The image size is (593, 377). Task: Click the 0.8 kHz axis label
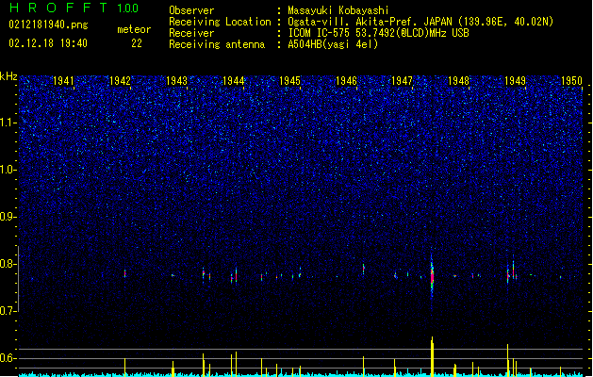tap(8, 264)
